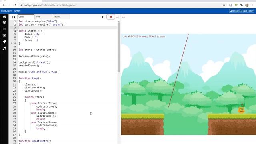Click the Save a copy button

click(247, 11)
